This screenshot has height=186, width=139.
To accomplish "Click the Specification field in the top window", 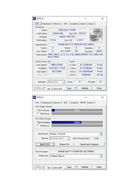I will point(76,45).
